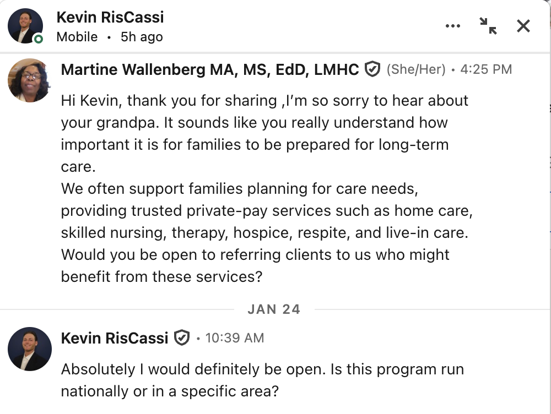Click verification shield beside Martine Wallenberg's name
Image resolution: width=551 pixels, height=414 pixels.
373,70
